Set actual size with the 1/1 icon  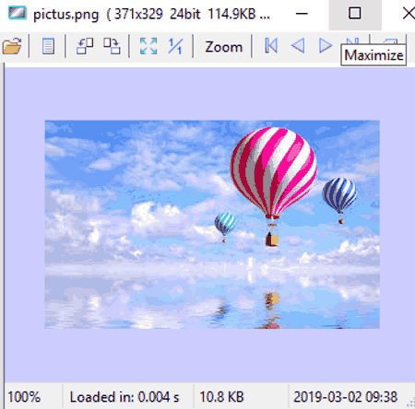coord(175,46)
